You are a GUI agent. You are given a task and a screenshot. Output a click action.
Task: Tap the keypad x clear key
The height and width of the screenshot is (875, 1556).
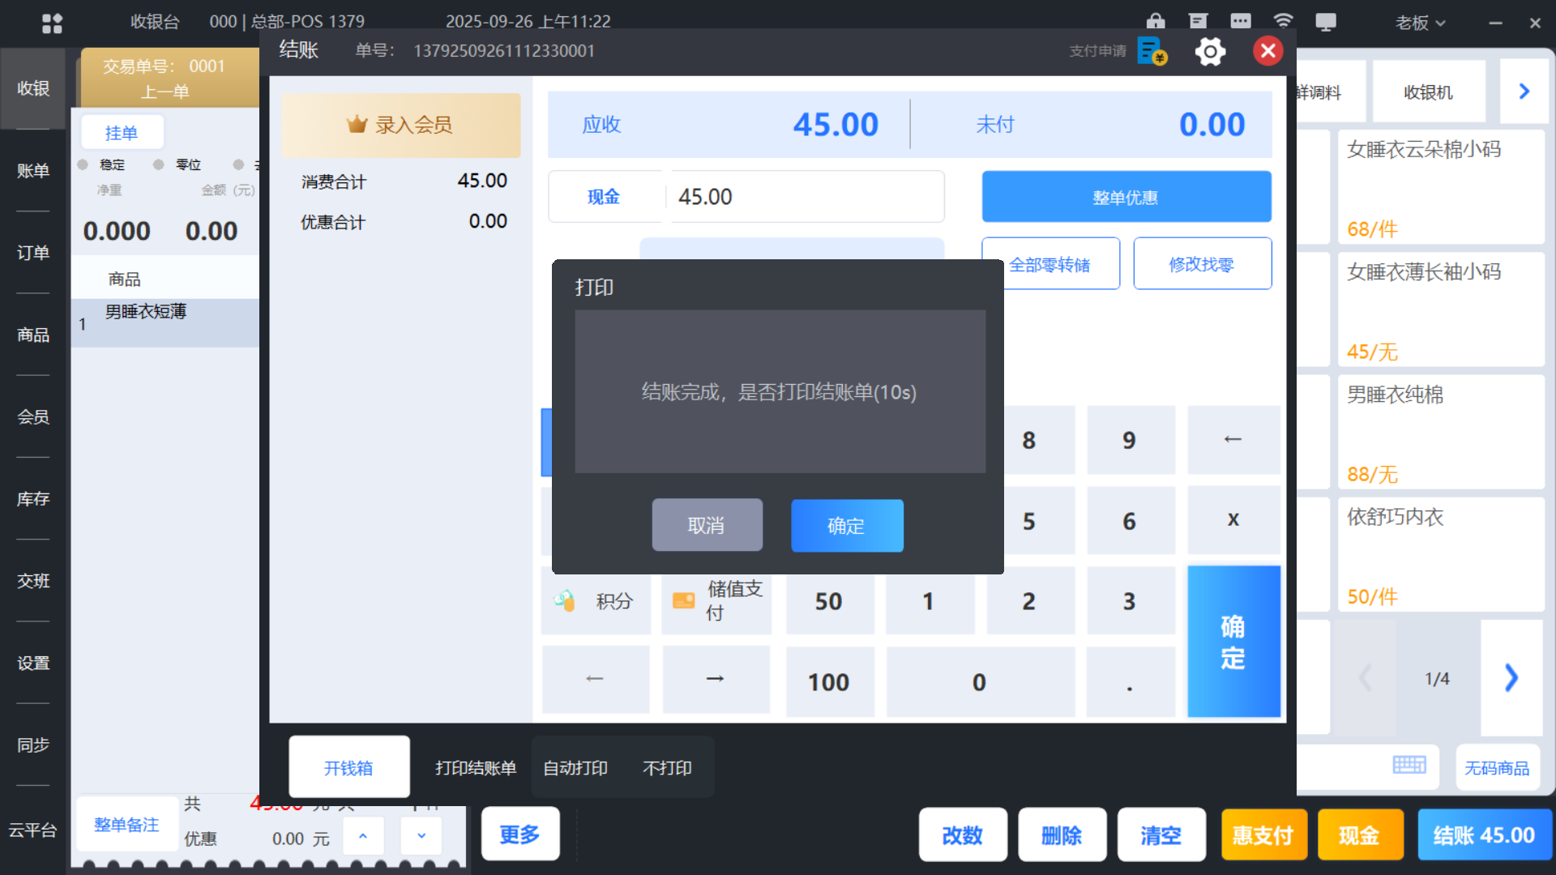click(x=1233, y=519)
